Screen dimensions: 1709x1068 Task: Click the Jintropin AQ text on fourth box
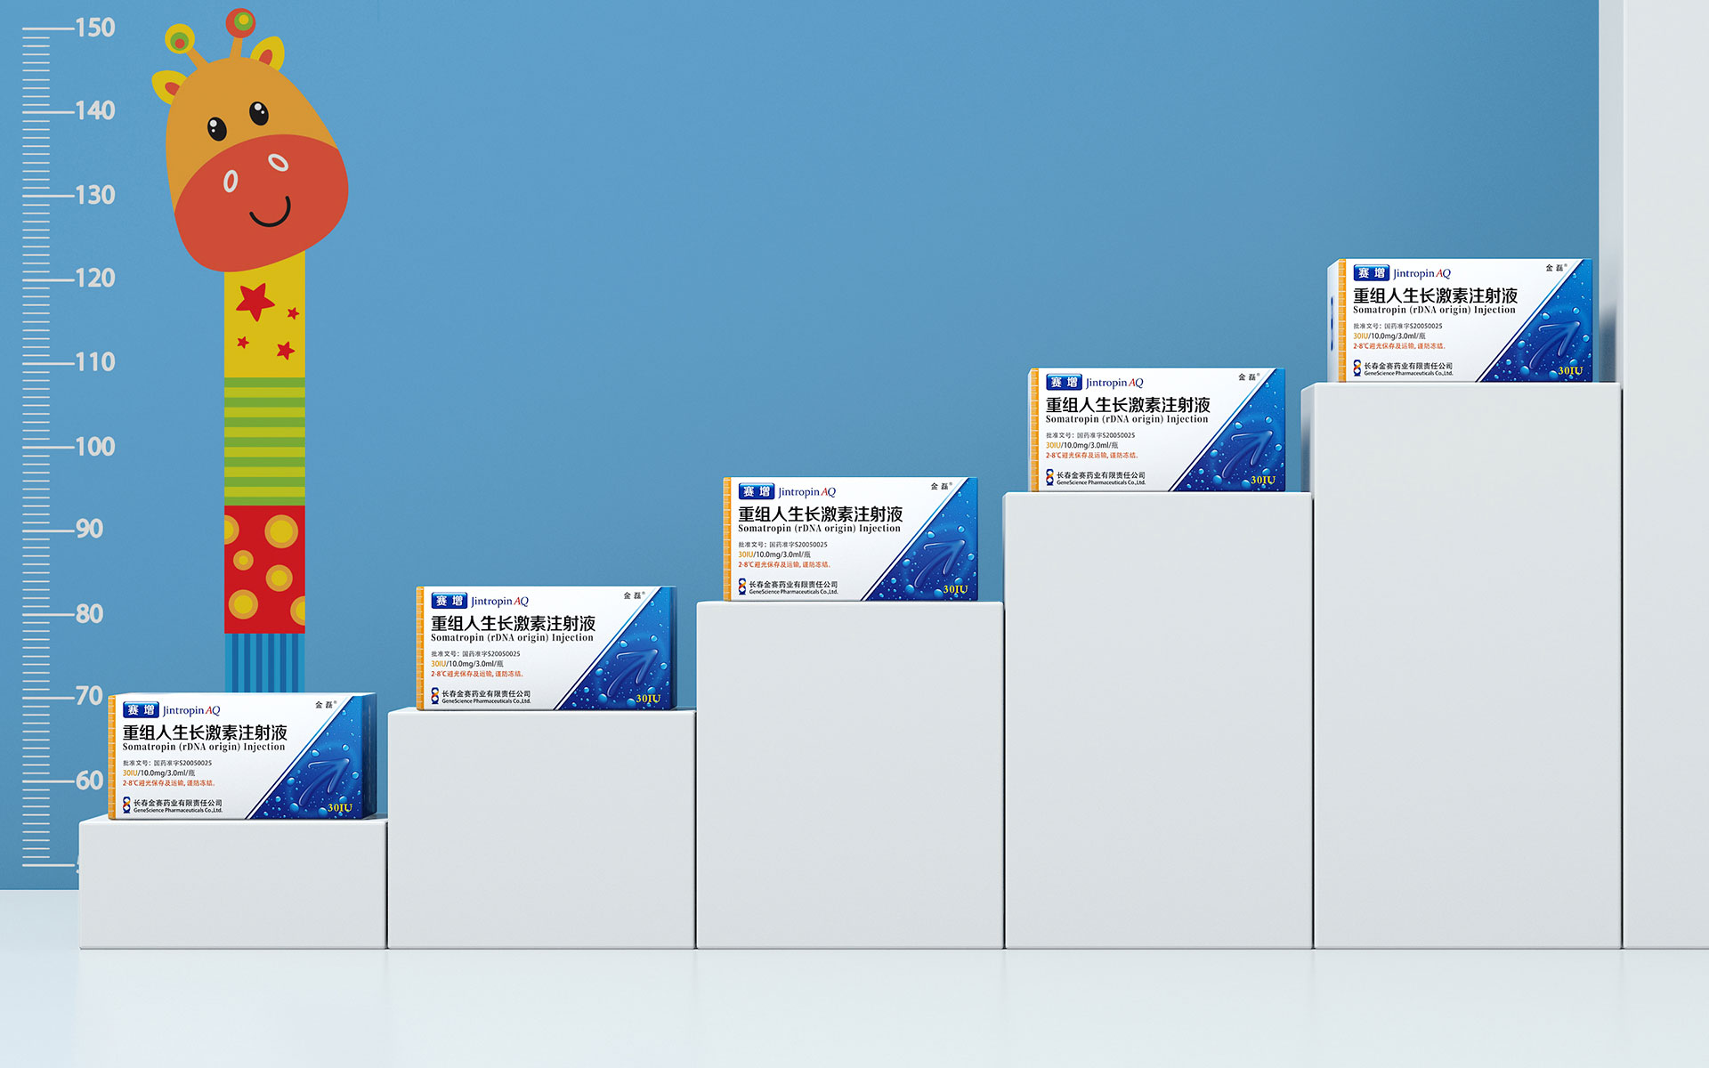[1114, 383]
